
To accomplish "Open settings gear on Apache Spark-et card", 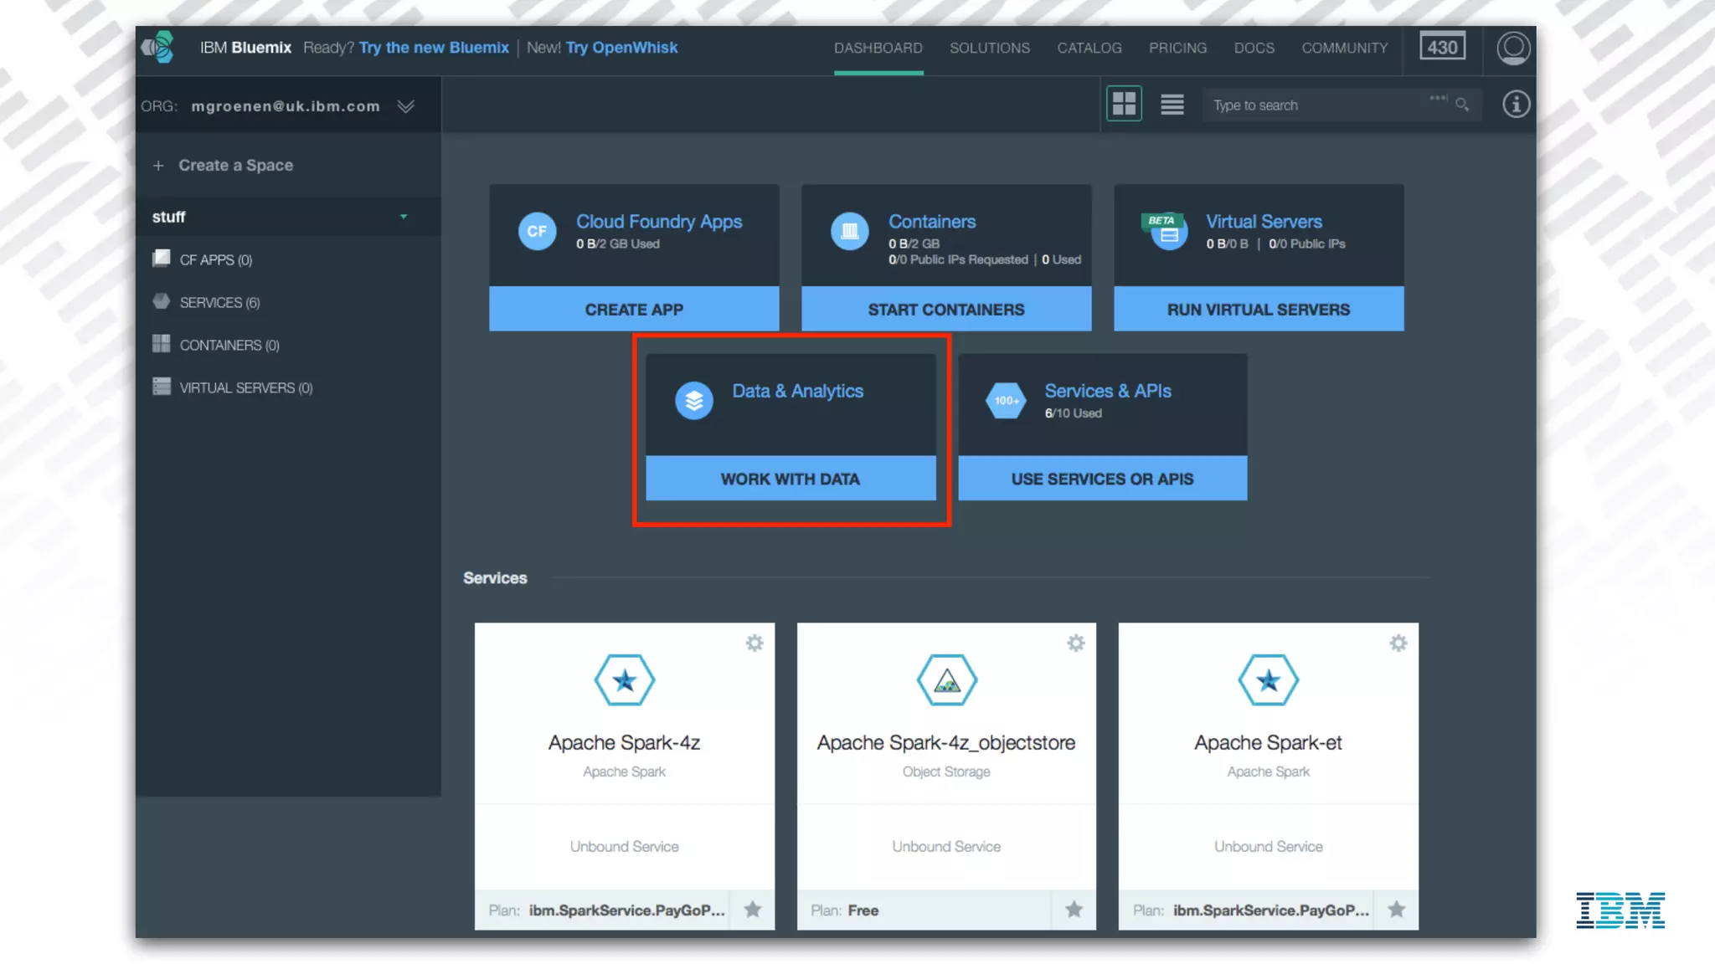I will 1398,643.
